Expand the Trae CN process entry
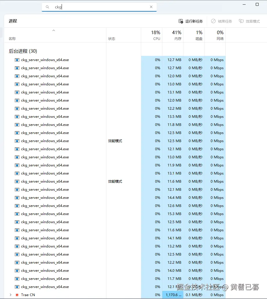This screenshot has width=267, height=299. point(11,295)
